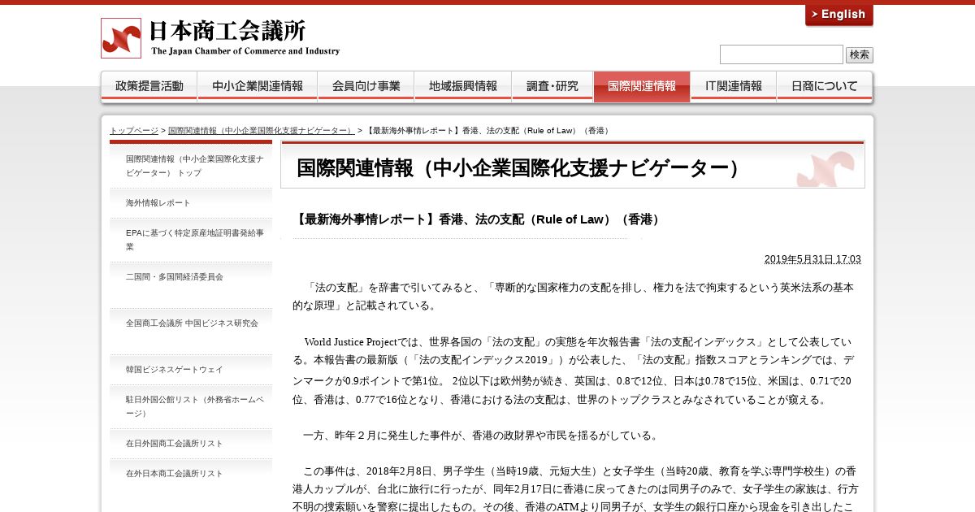Open the 国際関連情報 menu tab
The height and width of the screenshot is (512, 975).
[642, 86]
